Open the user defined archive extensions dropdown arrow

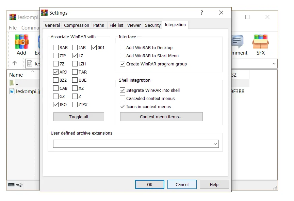pyautogui.click(x=215, y=144)
